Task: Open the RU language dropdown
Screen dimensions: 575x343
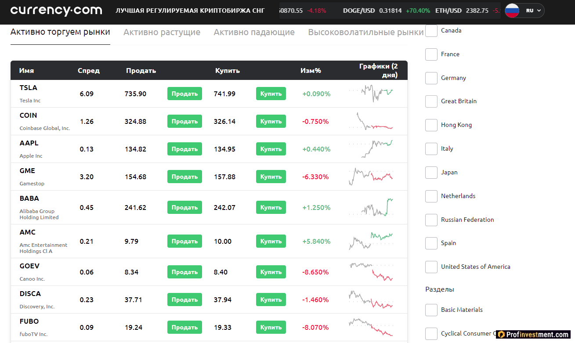Action: pos(534,11)
